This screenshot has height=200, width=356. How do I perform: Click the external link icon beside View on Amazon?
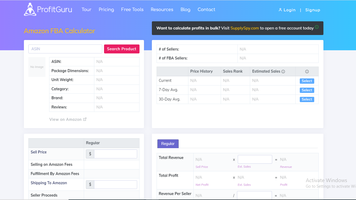[85, 119]
